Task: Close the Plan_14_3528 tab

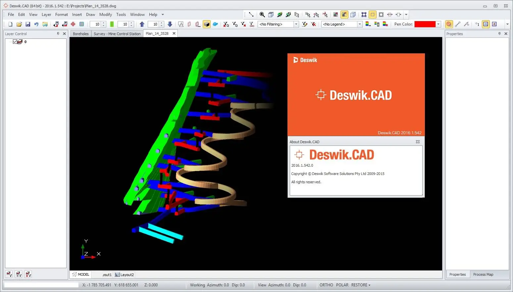Action: click(174, 33)
